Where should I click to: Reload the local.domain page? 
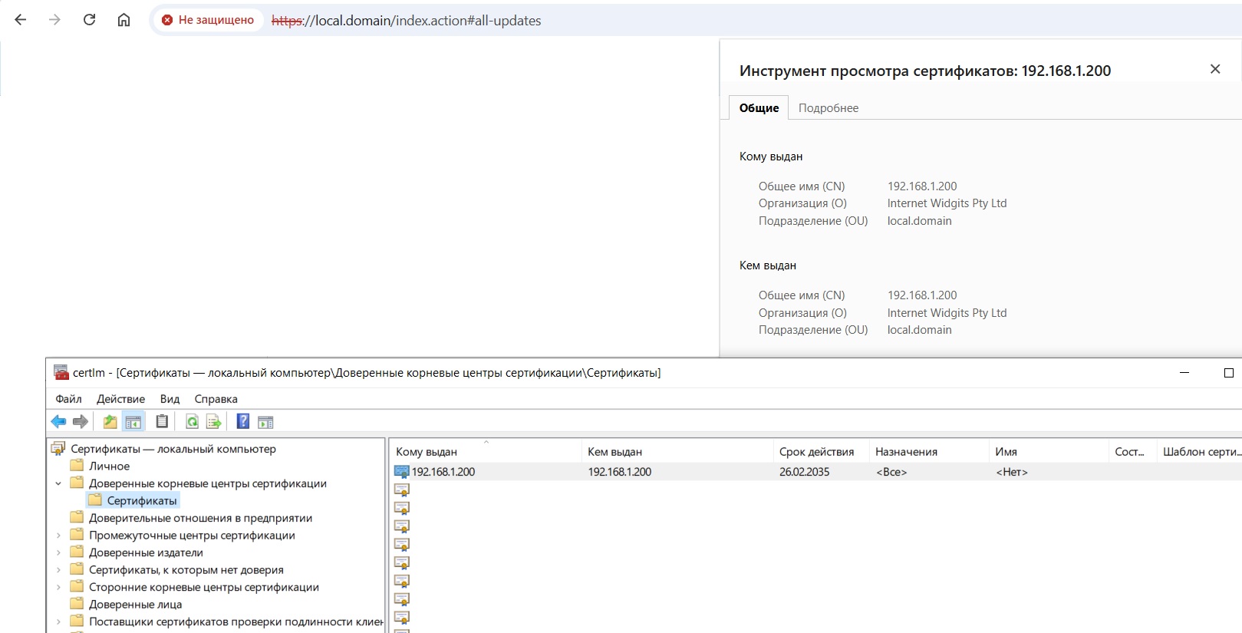[x=89, y=20]
